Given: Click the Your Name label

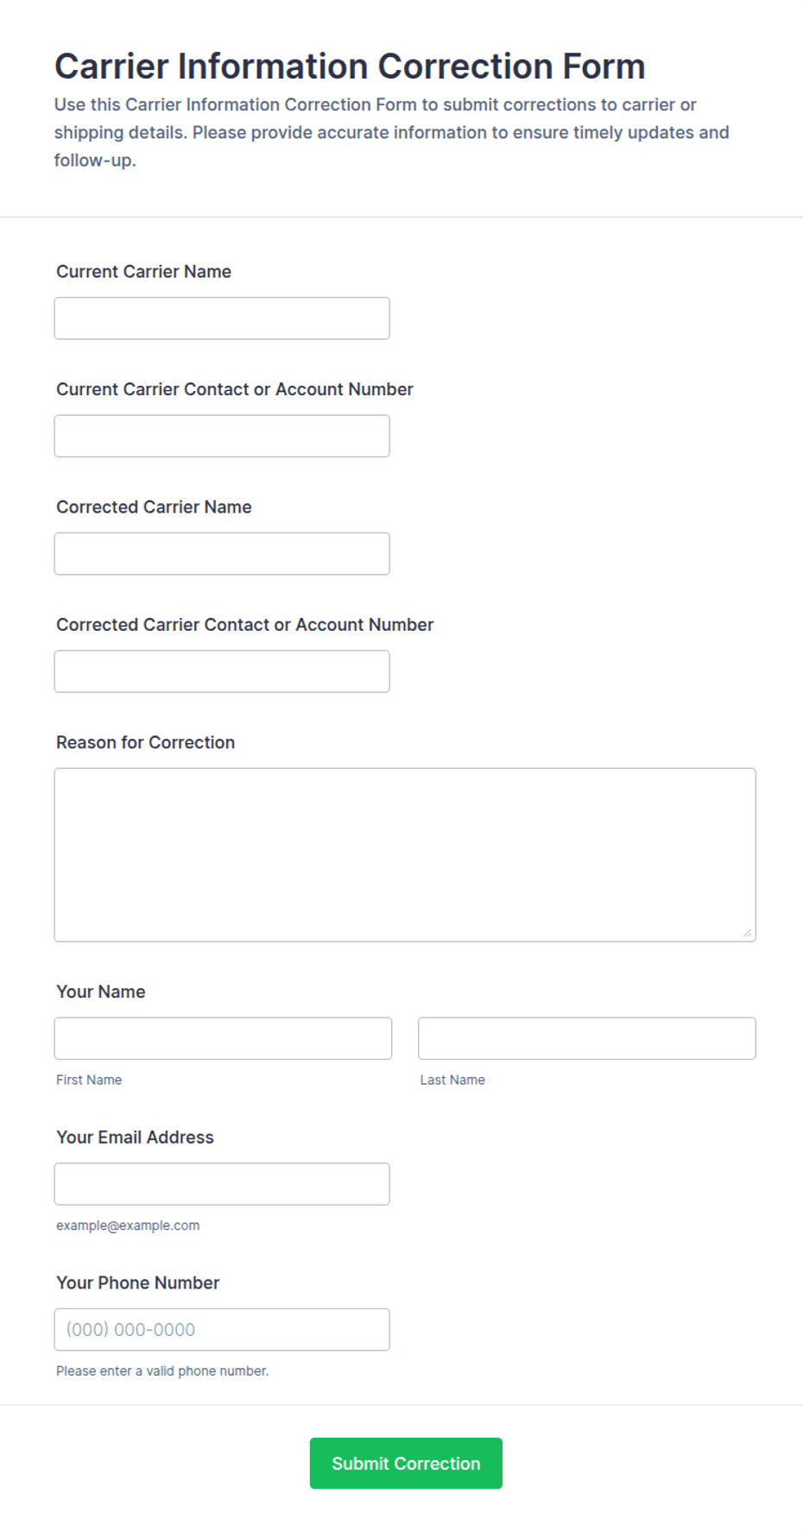Looking at the screenshot, I should click(x=100, y=992).
